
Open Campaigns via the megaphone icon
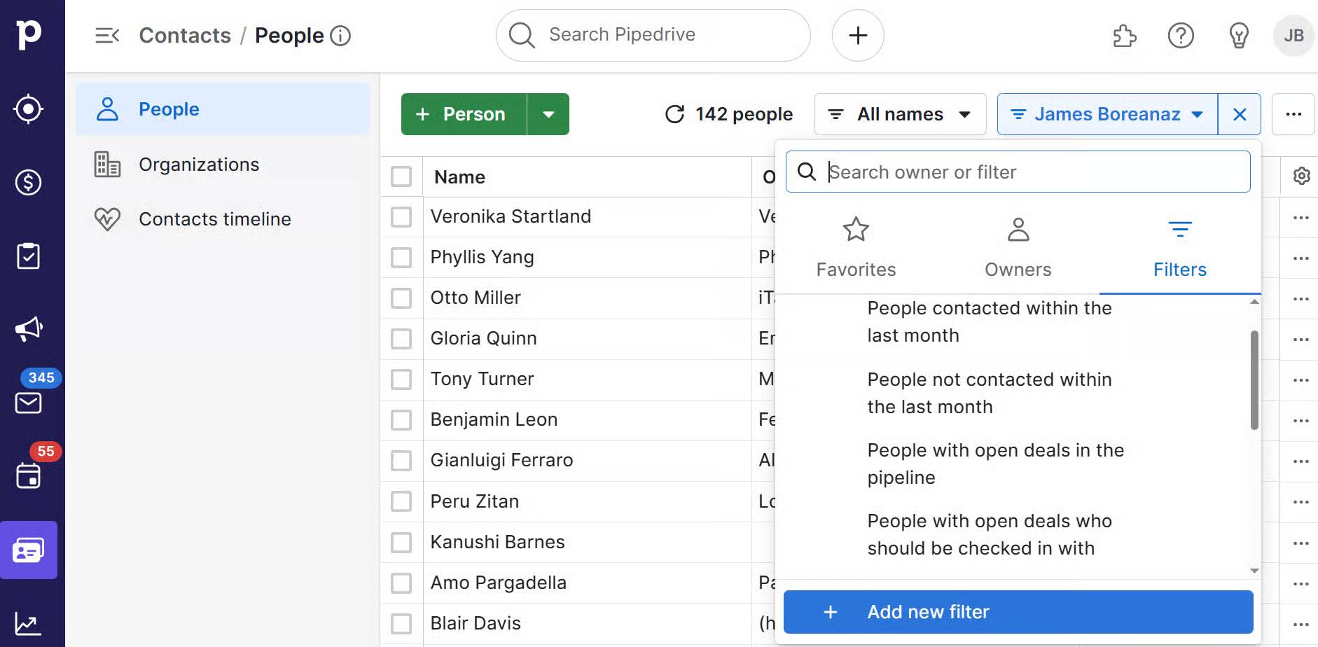click(29, 329)
